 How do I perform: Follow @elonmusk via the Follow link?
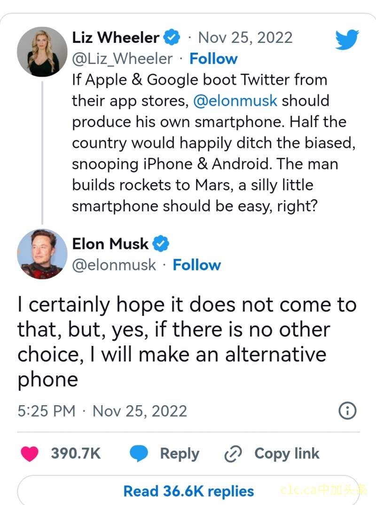point(196,265)
